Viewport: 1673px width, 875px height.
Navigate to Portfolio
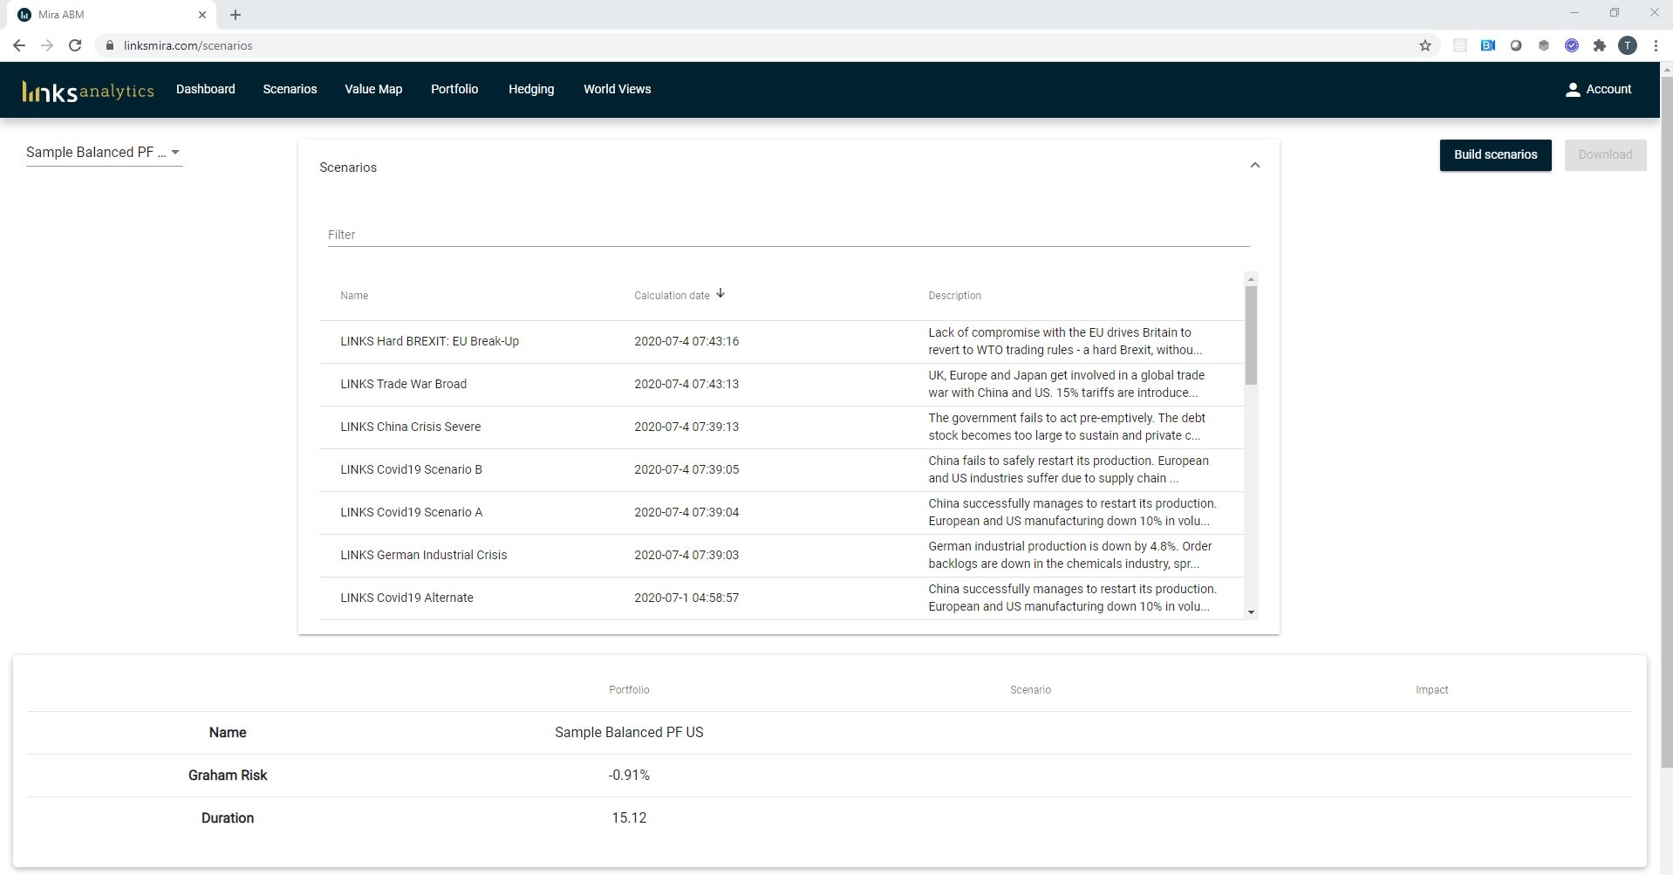click(454, 89)
